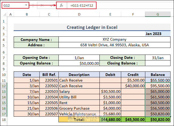
Task: Click the credit '$40,000.00' cell
Action: click(x=133, y=86)
